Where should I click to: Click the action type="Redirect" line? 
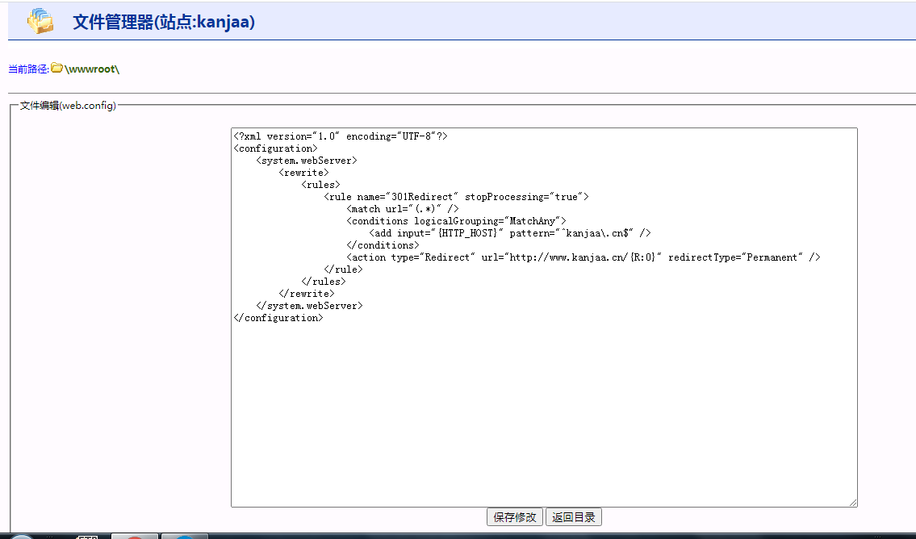coord(583,257)
